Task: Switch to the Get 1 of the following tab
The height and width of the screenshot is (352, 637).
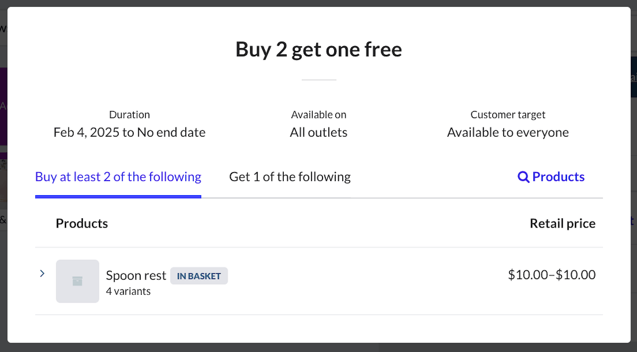Action: click(x=290, y=177)
